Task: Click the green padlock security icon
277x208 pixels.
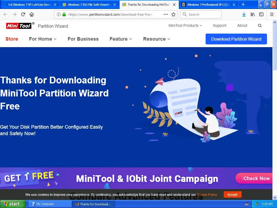Action: (64, 14)
